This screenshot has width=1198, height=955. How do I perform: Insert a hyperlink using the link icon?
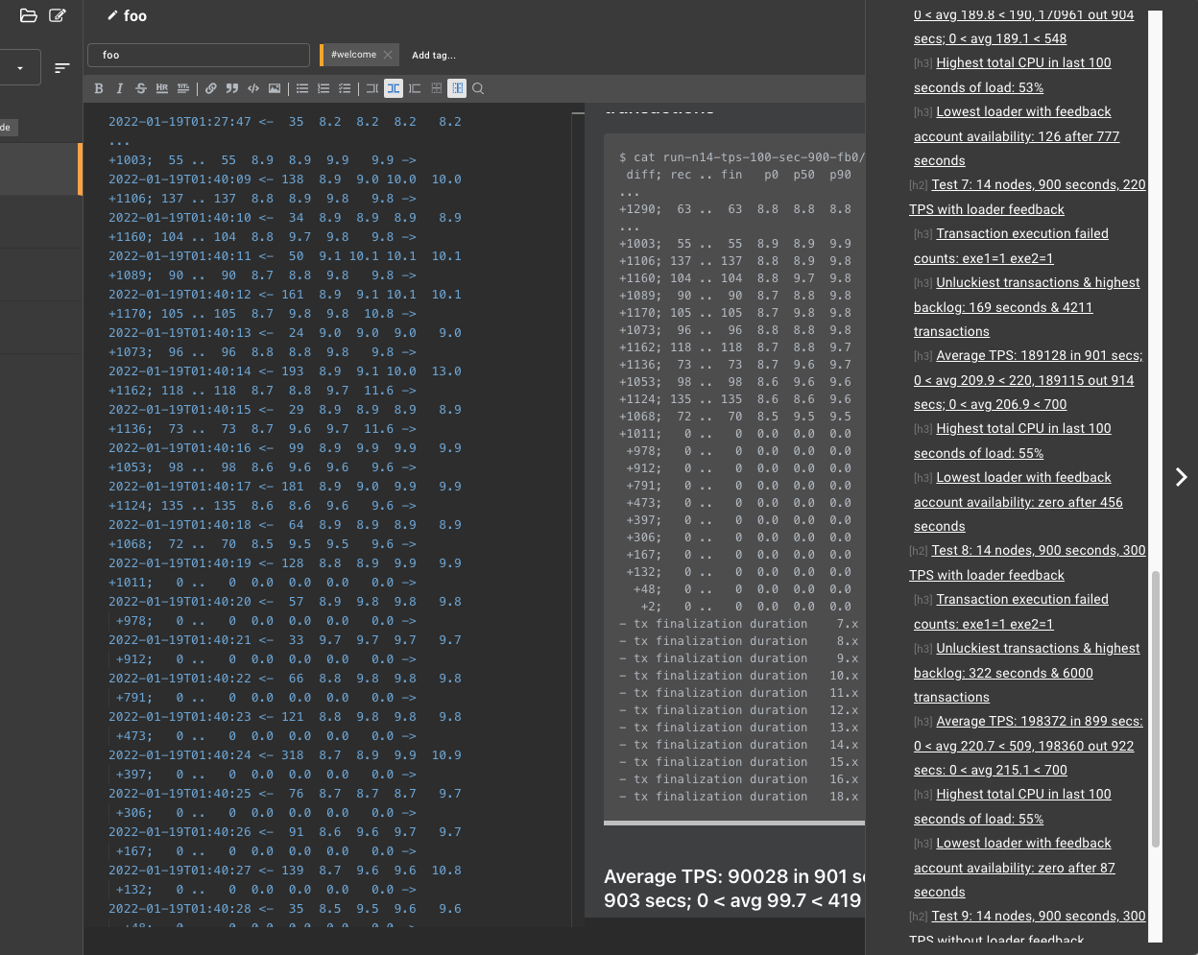(x=211, y=88)
